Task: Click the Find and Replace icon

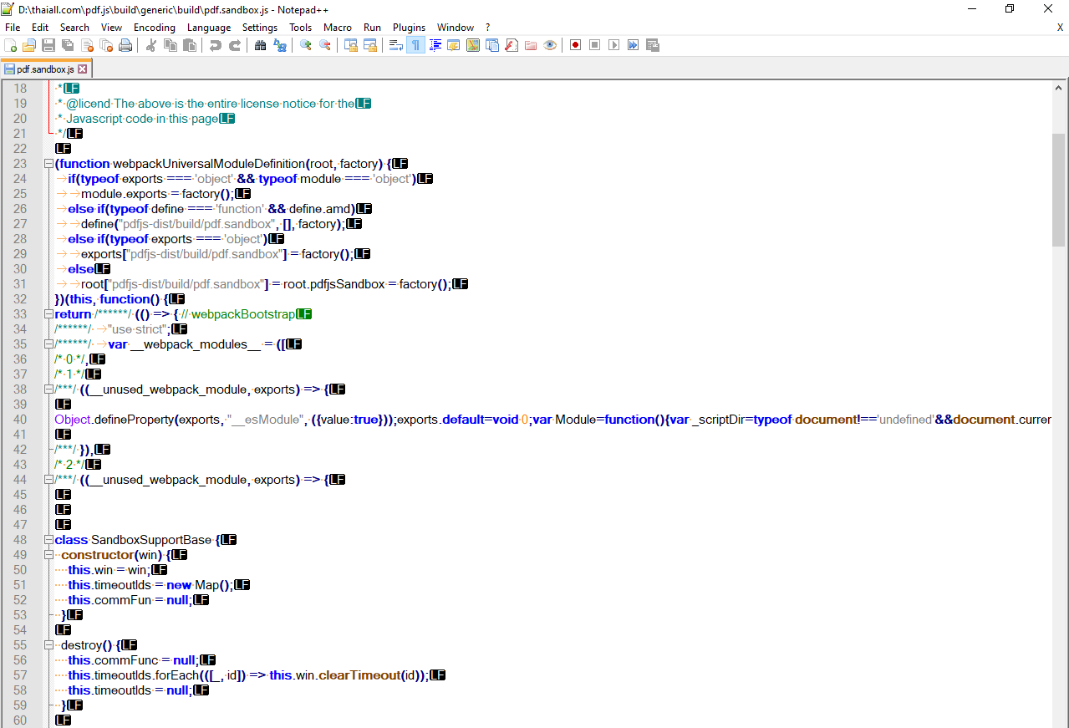Action: pos(280,45)
